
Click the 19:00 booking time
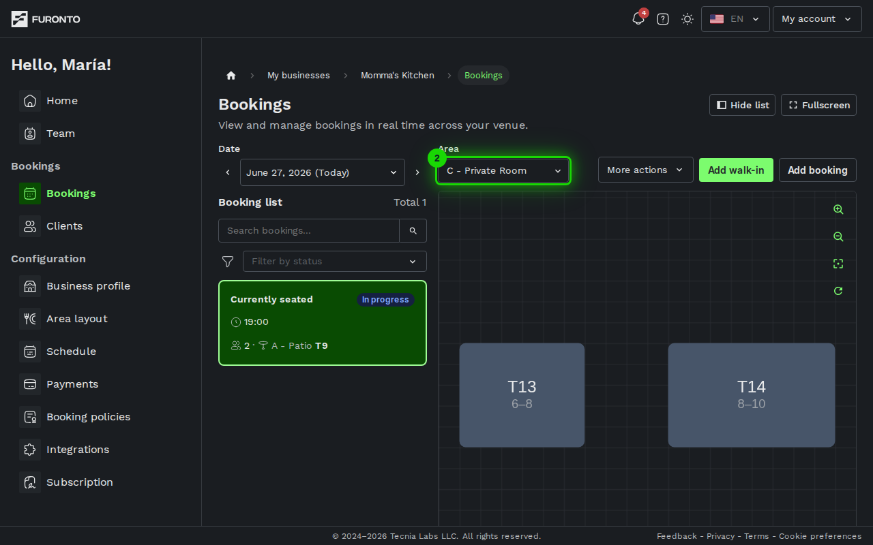tap(256, 322)
